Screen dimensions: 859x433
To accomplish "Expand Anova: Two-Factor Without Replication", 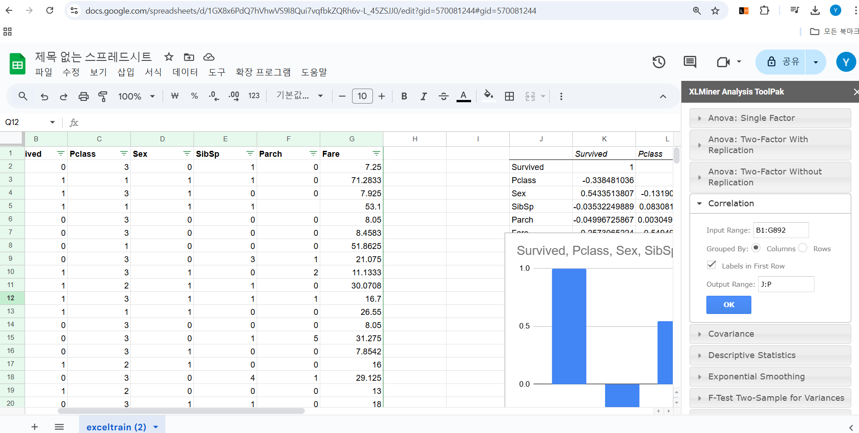I will 770,177.
